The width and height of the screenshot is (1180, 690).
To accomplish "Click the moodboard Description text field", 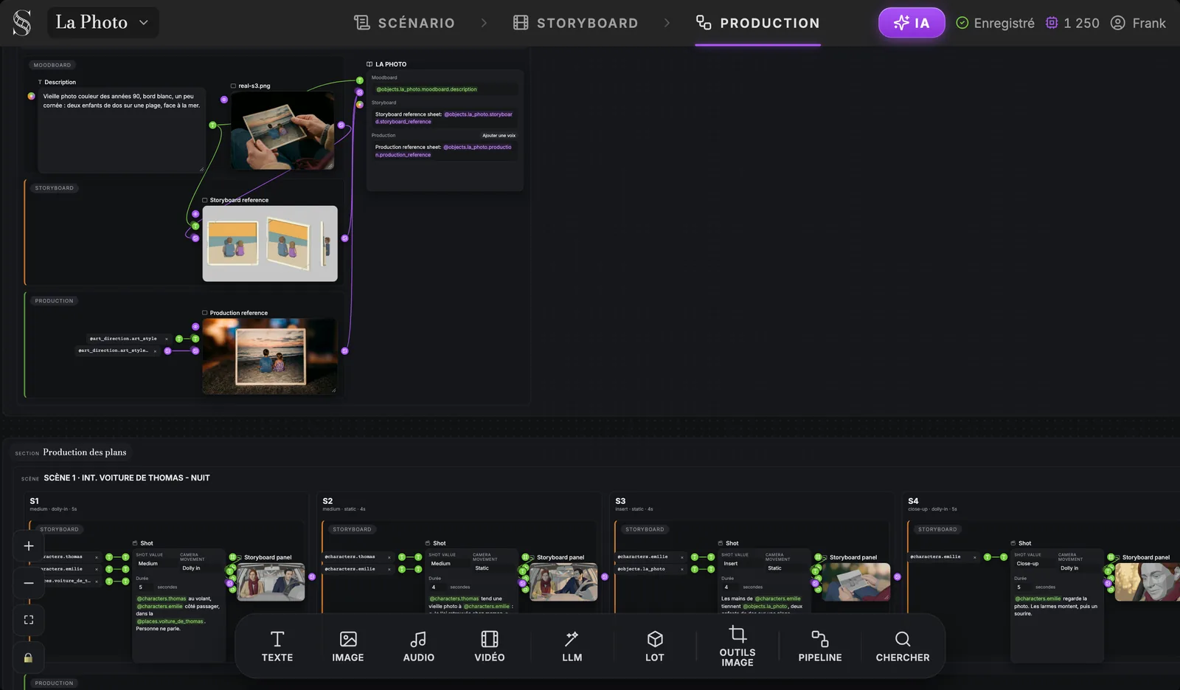I will tap(122, 131).
